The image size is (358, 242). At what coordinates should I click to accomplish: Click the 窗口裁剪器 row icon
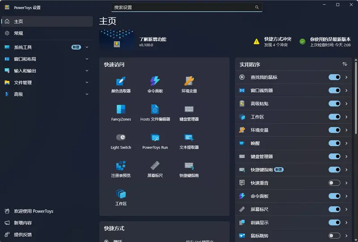(242, 90)
